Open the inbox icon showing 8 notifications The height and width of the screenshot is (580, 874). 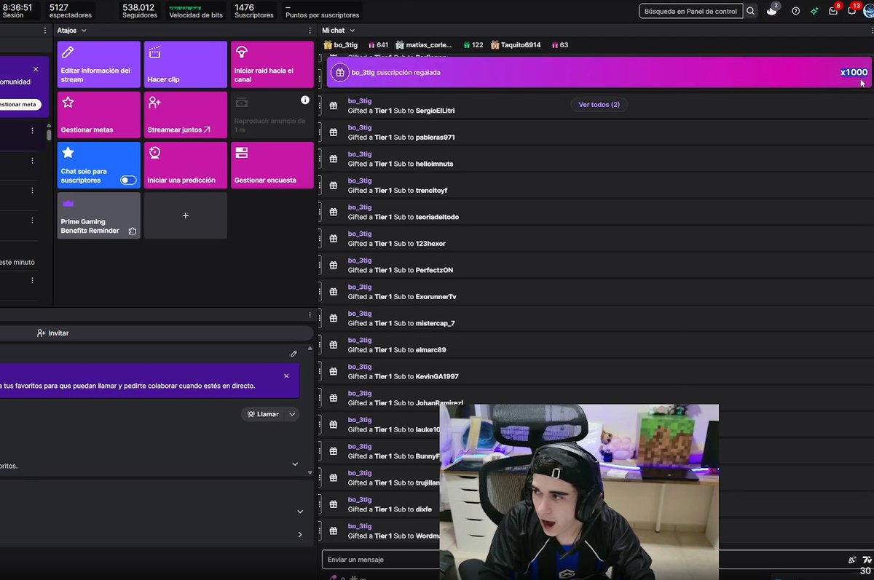tap(833, 10)
